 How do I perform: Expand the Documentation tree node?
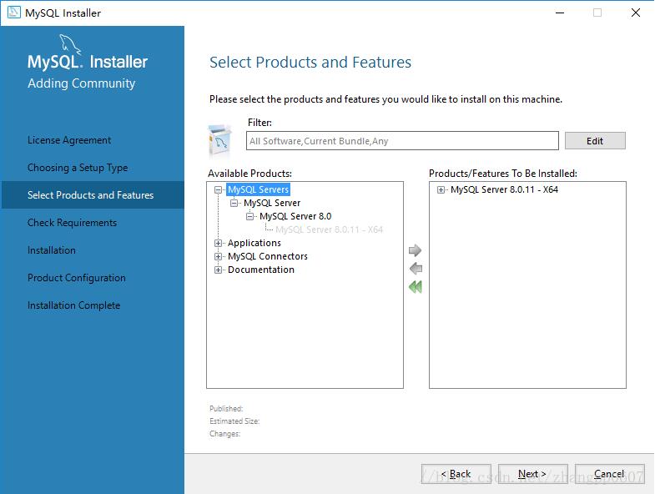219,270
